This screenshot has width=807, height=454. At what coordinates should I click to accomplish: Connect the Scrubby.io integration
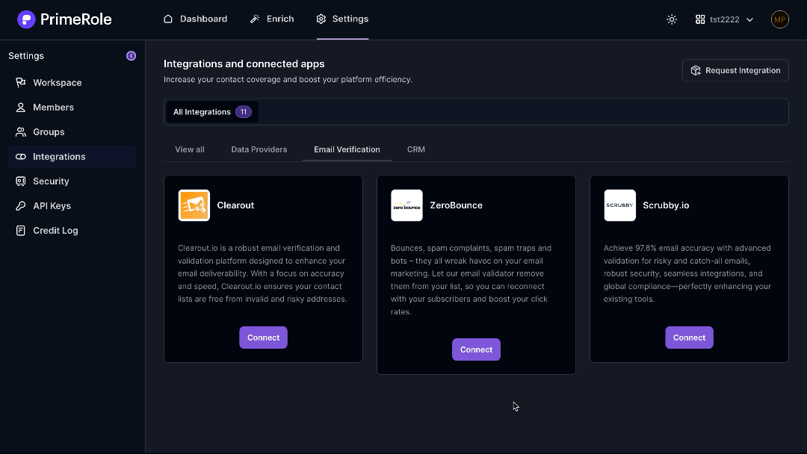coord(689,338)
